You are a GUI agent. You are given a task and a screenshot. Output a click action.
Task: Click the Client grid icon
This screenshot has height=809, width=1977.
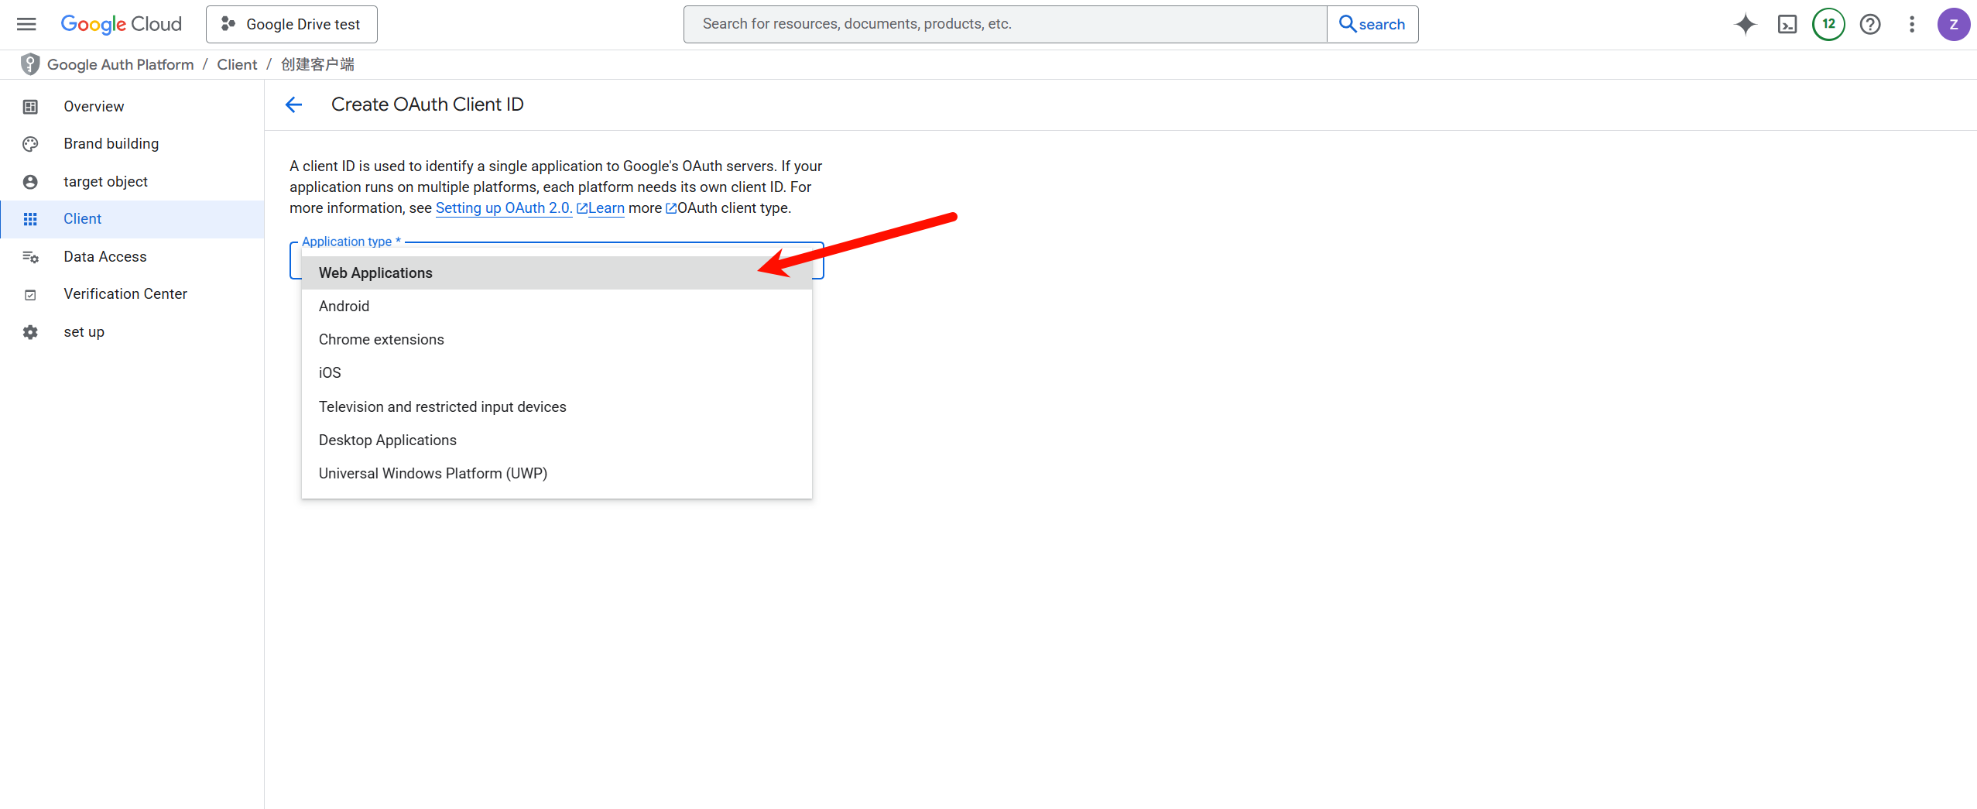30,219
